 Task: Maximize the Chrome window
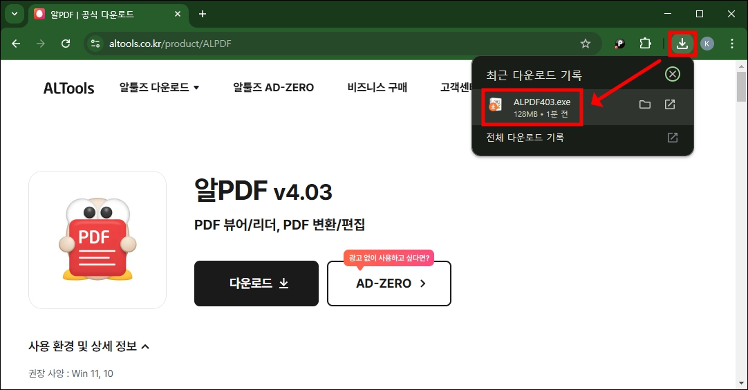pyautogui.click(x=700, y=14)
